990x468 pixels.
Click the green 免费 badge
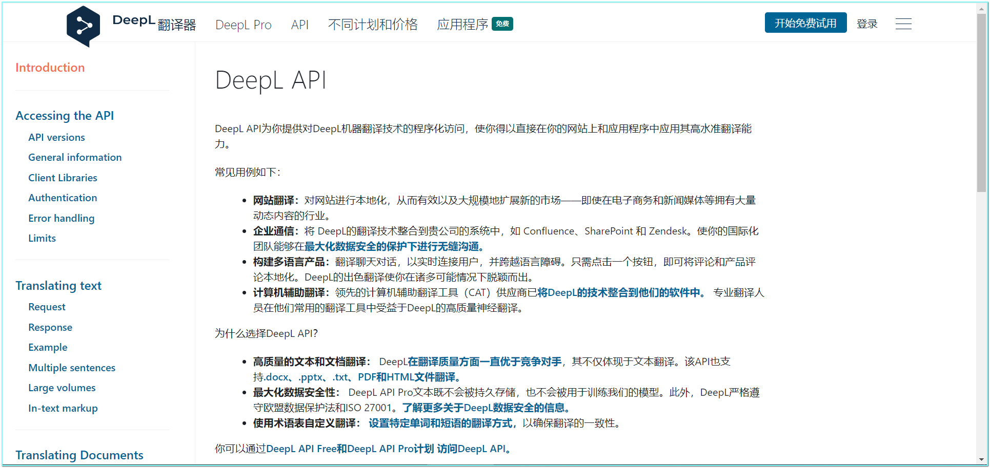point(502,24)
